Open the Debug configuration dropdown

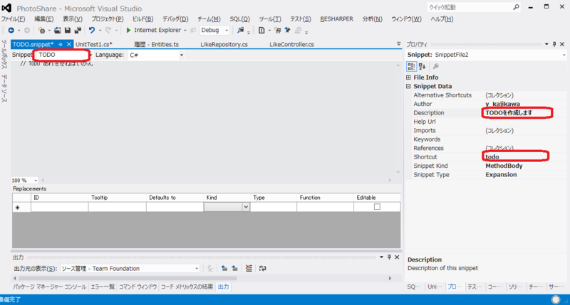coord(227,31)
